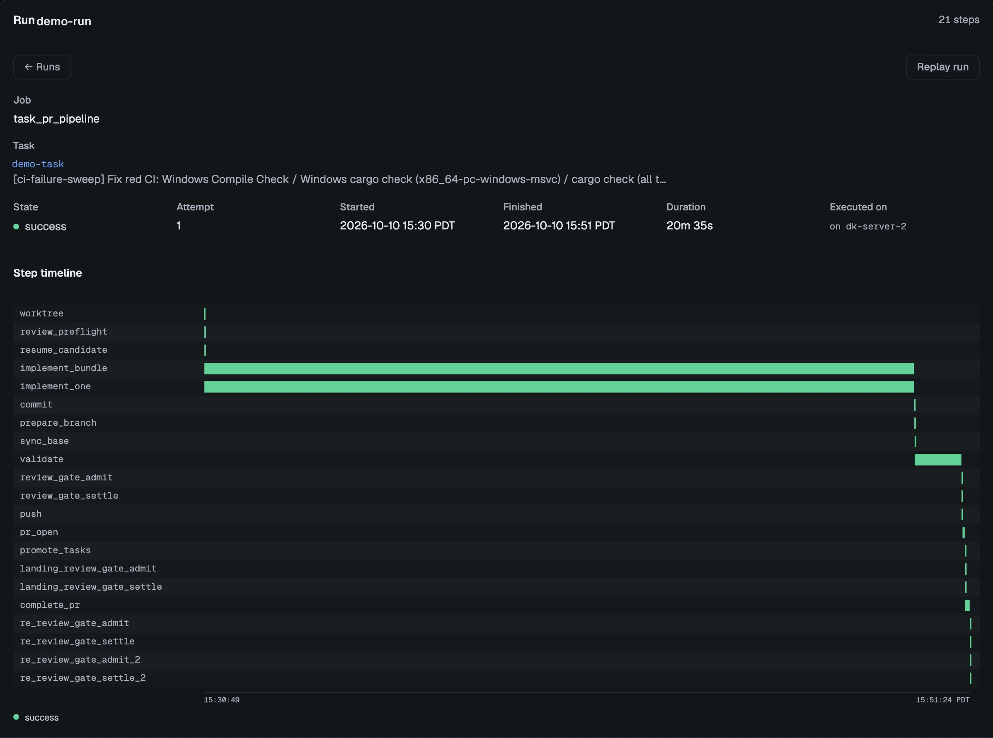Select the re_review_gate_settle step label
This screenshot has width=993, height=738.
[x=77, y=642]
